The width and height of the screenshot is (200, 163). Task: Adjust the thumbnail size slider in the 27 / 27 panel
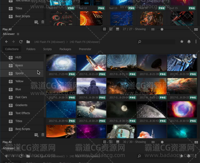pos(174,29)
